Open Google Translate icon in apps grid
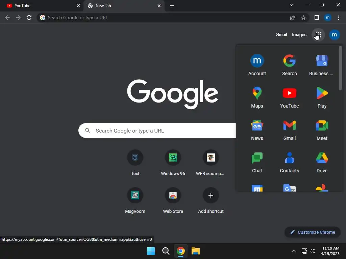346x259 pixels. tap(289, 188)
